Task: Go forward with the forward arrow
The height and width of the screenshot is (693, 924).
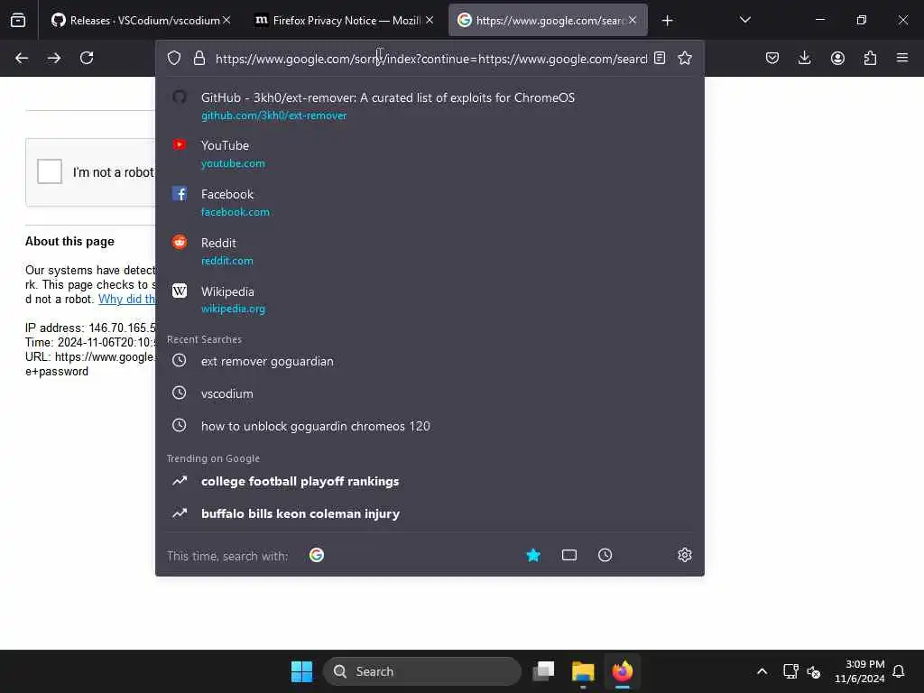Action: pyautogui.click(x=54, y=58)
